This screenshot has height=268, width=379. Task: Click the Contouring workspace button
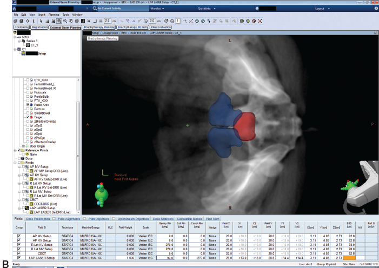(x=14, y=26)
